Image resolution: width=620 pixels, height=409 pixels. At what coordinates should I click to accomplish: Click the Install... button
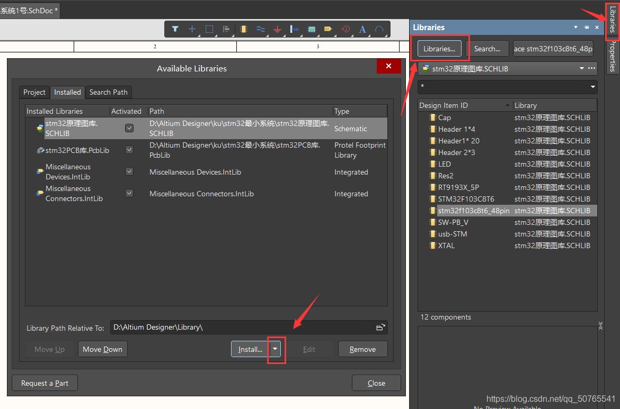click(250, 349)
